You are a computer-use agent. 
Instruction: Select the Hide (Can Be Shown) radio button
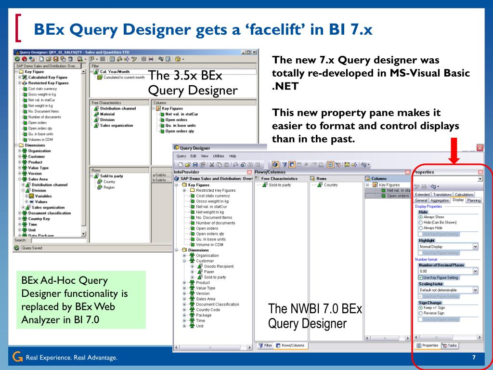(420, 223)
